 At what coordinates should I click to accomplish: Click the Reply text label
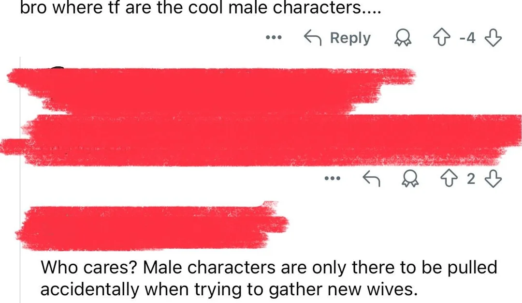(350, 38)
